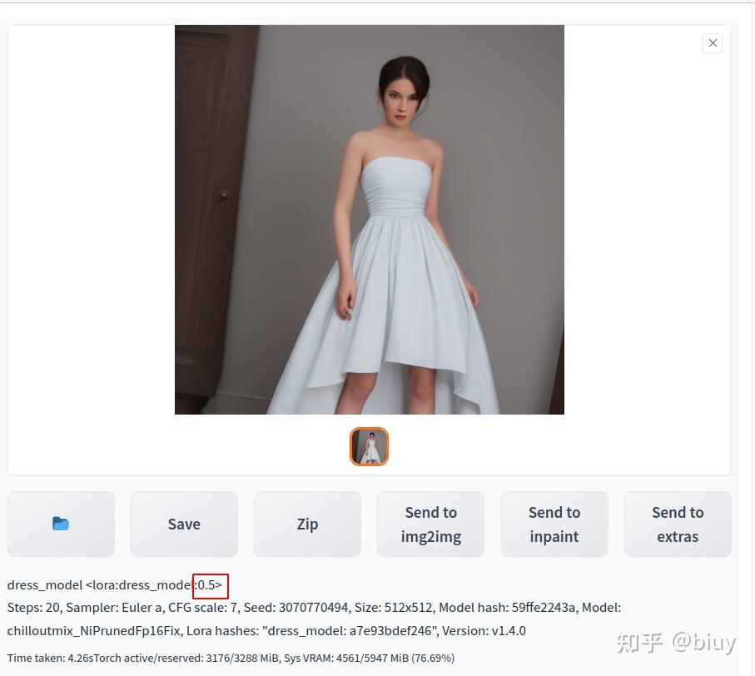This screenshot has width=755, height=676.
Task: Click the Lora hashes value text
Action: click(x=312, y=631)
